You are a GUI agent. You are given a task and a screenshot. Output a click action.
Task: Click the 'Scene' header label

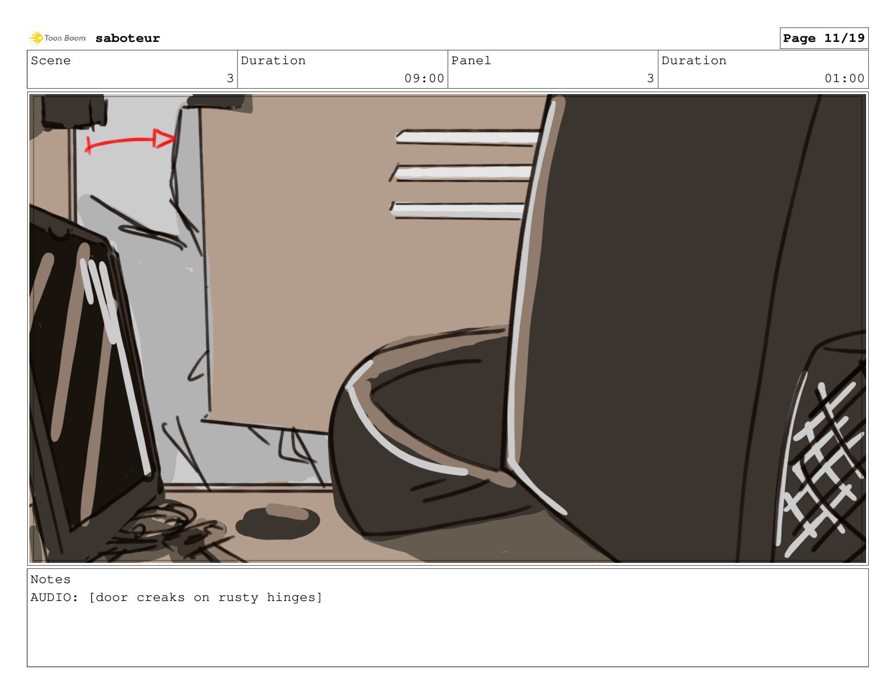pyautogui.click(x=51, y=60)
